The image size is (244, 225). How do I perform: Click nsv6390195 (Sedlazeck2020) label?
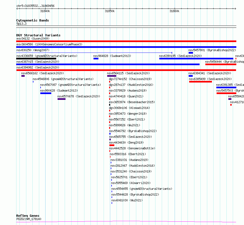click(180, 56)
